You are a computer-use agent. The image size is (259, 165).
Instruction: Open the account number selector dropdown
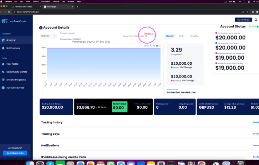click(48, 36)
